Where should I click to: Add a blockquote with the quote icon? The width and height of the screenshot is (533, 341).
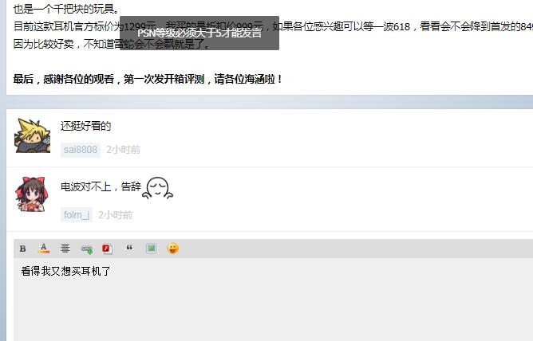pyautogui.click(x=129, y=248)
